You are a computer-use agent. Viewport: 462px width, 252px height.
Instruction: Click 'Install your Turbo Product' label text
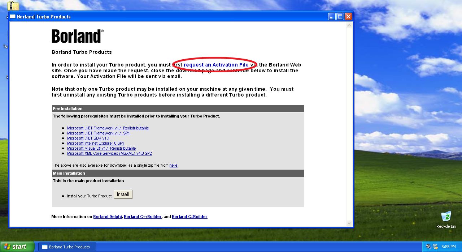pos(90,196)
